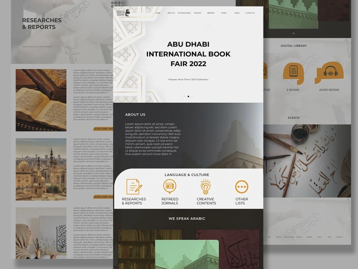Screen dimensions: 358x269
Task: Click the REFREED JORNALS label
Action: (x=170, y=201)
